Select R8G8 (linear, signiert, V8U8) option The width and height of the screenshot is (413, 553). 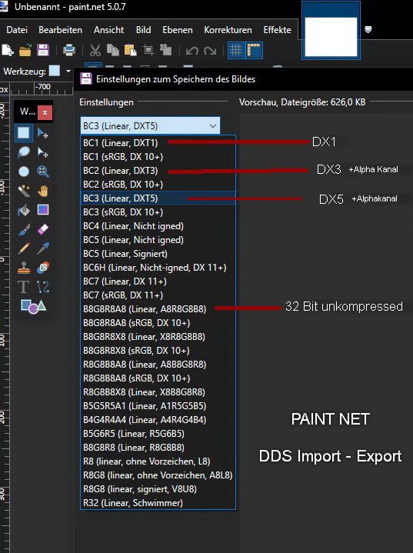pyautogui.click(x=158, y=489)
